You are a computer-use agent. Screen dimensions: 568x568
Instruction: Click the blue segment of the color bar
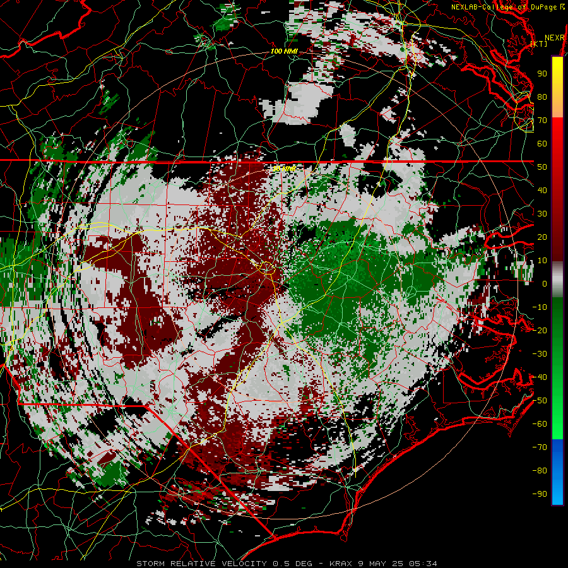[557, 471]
